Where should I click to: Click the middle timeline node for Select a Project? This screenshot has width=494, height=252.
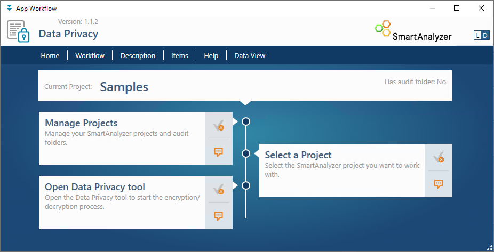click(246, 153)
